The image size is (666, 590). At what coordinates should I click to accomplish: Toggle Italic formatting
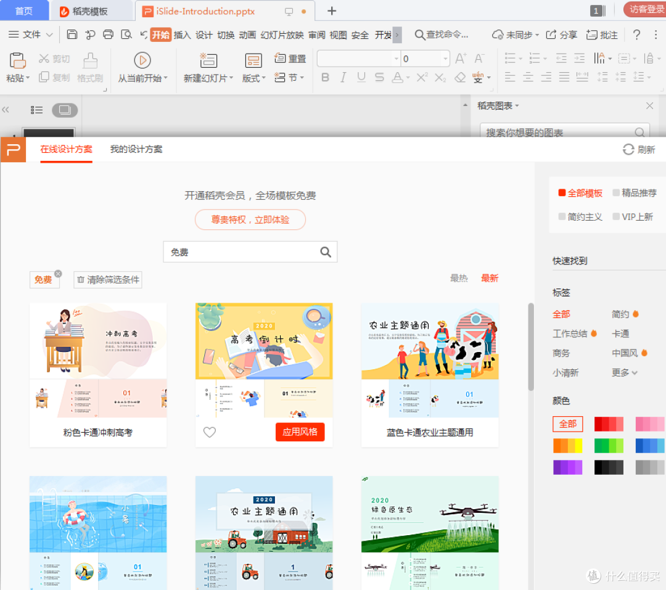343,77
